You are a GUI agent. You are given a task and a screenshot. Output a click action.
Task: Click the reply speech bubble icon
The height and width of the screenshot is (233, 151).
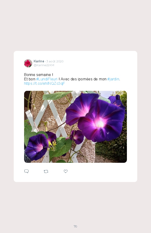[x=26, y=171]
